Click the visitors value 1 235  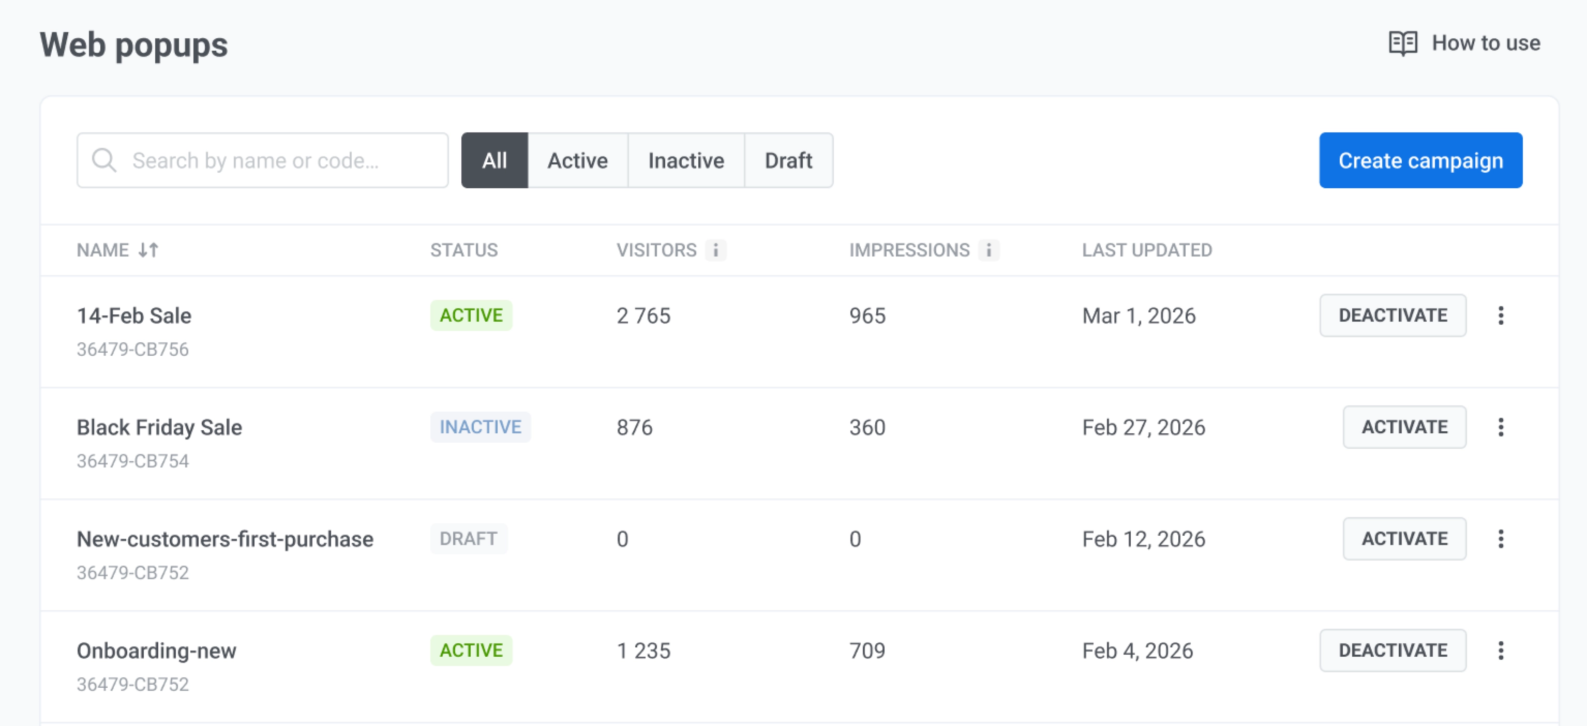(643, 651)
